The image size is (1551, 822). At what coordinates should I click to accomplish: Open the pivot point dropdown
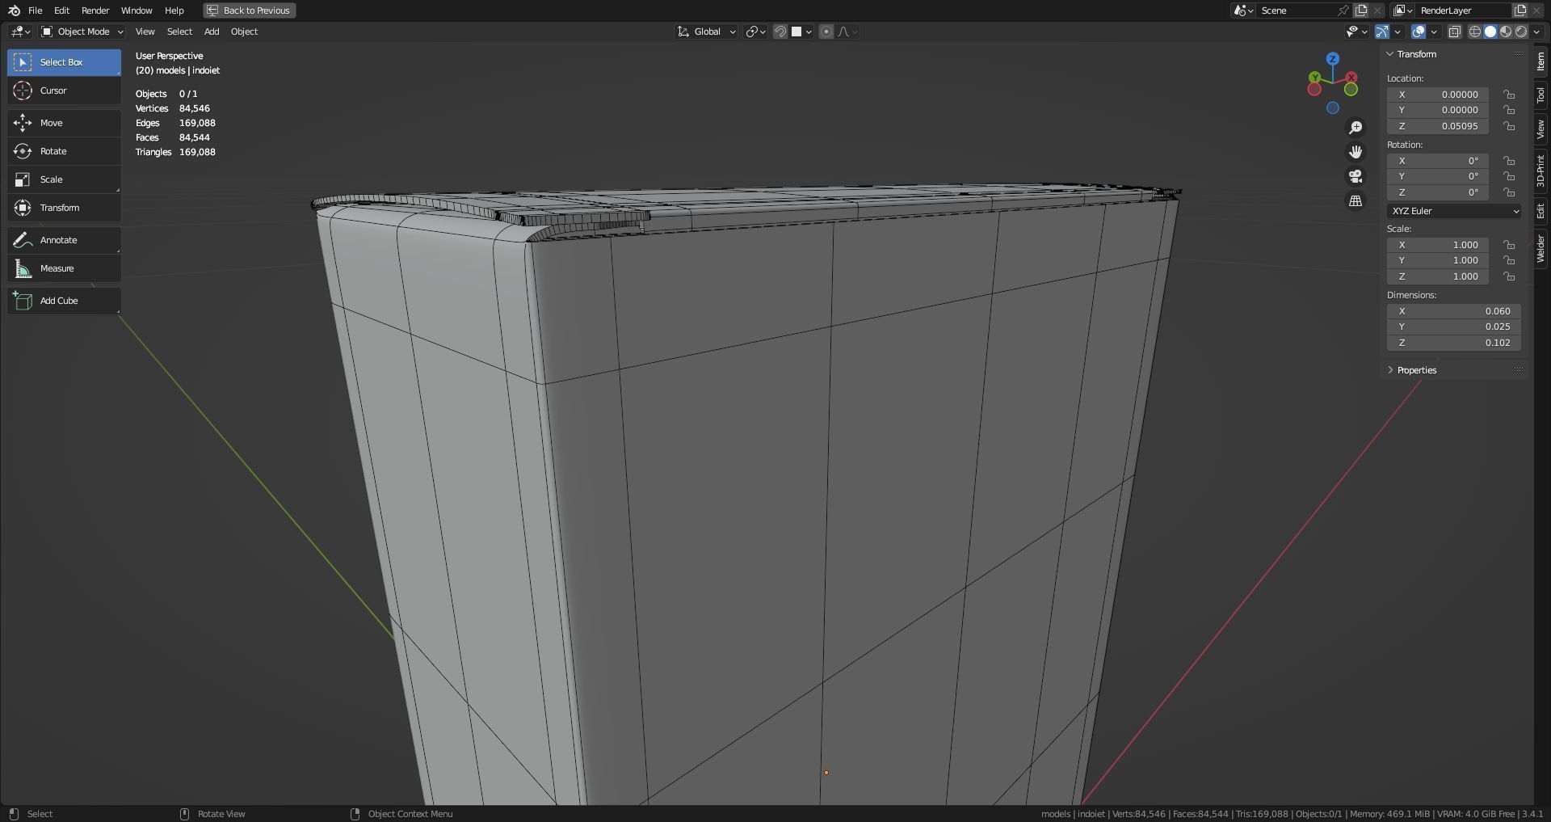pos(755,32)
